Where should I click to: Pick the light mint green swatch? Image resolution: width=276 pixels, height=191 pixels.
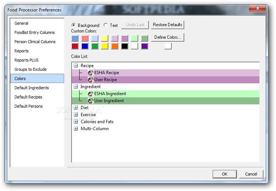coord(134,38)
